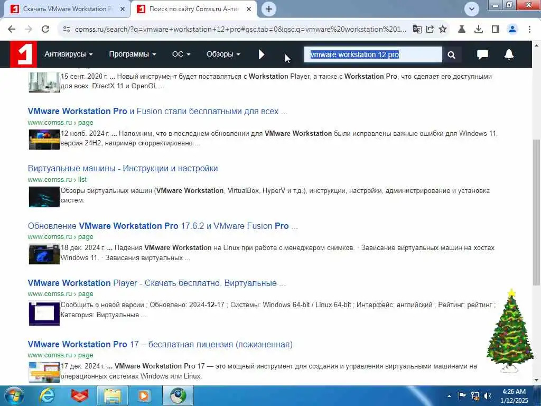This screenshot has width=541, height=406.
Task: Submit site search with magnifier button
Action: coord(451,54)
